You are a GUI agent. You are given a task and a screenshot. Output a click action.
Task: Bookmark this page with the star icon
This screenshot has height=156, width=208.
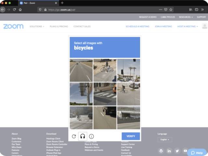coord(171,9)
